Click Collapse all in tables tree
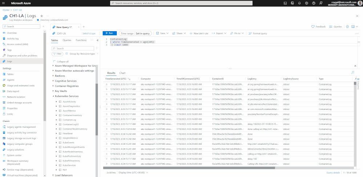Screen dimensions: 363x177 pyautogui.click(x=61, y=61)
